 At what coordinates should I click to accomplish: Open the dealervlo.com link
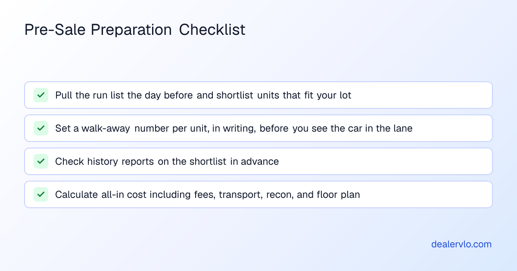[461, 244]
